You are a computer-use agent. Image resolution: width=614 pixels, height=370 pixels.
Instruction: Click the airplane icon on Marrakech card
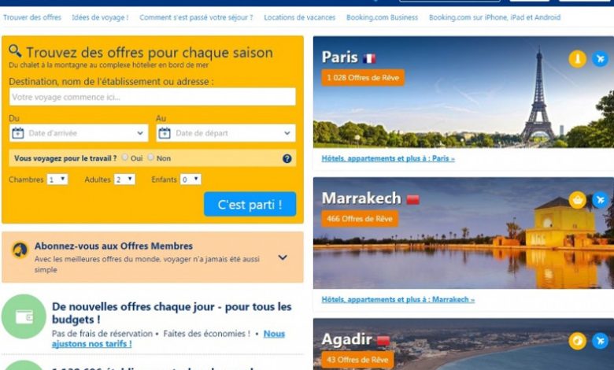pos(600,200)
